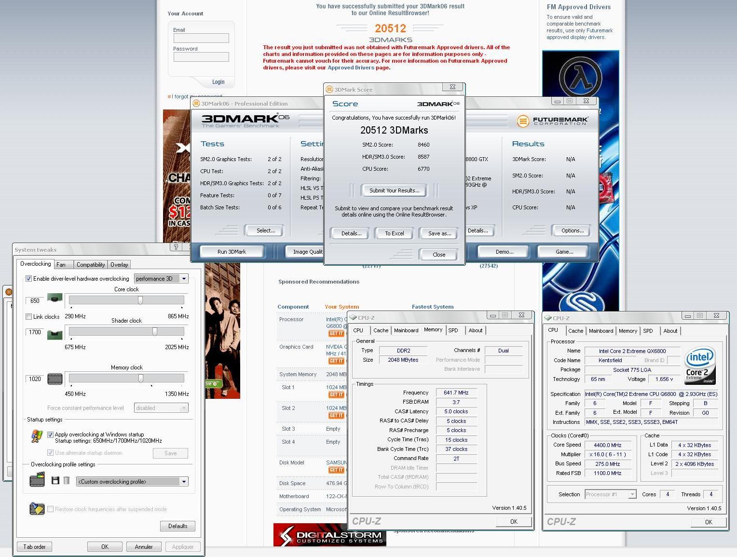Click the Memory clock slider handle
This screenshot has width=737, height=557.
141,378
